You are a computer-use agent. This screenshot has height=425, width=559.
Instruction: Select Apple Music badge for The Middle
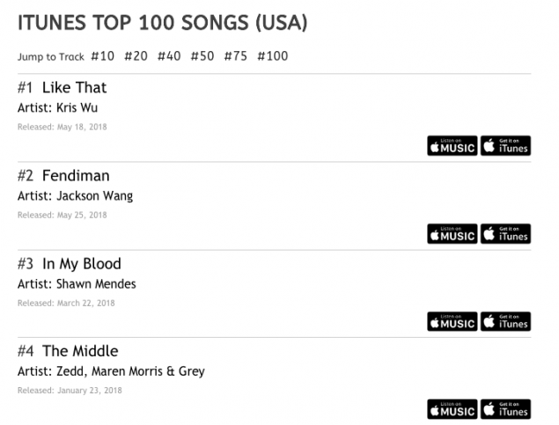452,409
